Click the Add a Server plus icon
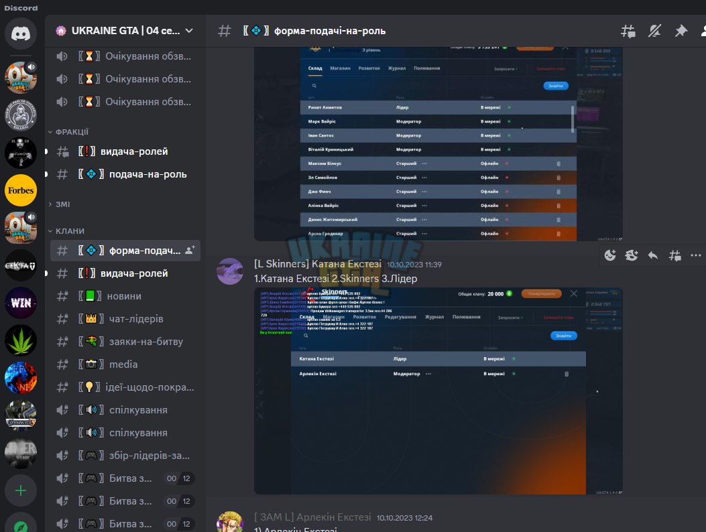Viewport: 706px width, 532px height. point(21,490)
